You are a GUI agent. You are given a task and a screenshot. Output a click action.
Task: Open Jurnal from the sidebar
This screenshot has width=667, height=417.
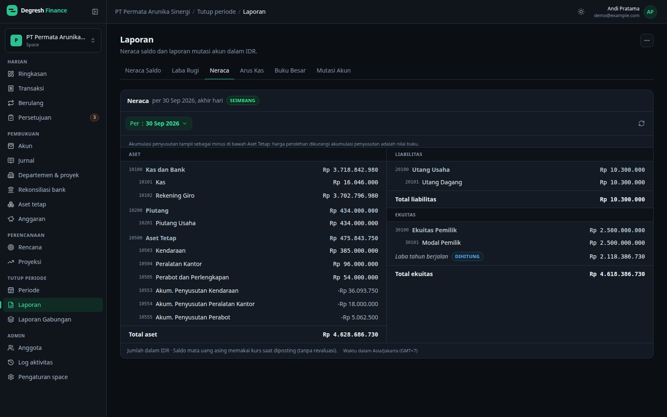click(x=53, y=161)
